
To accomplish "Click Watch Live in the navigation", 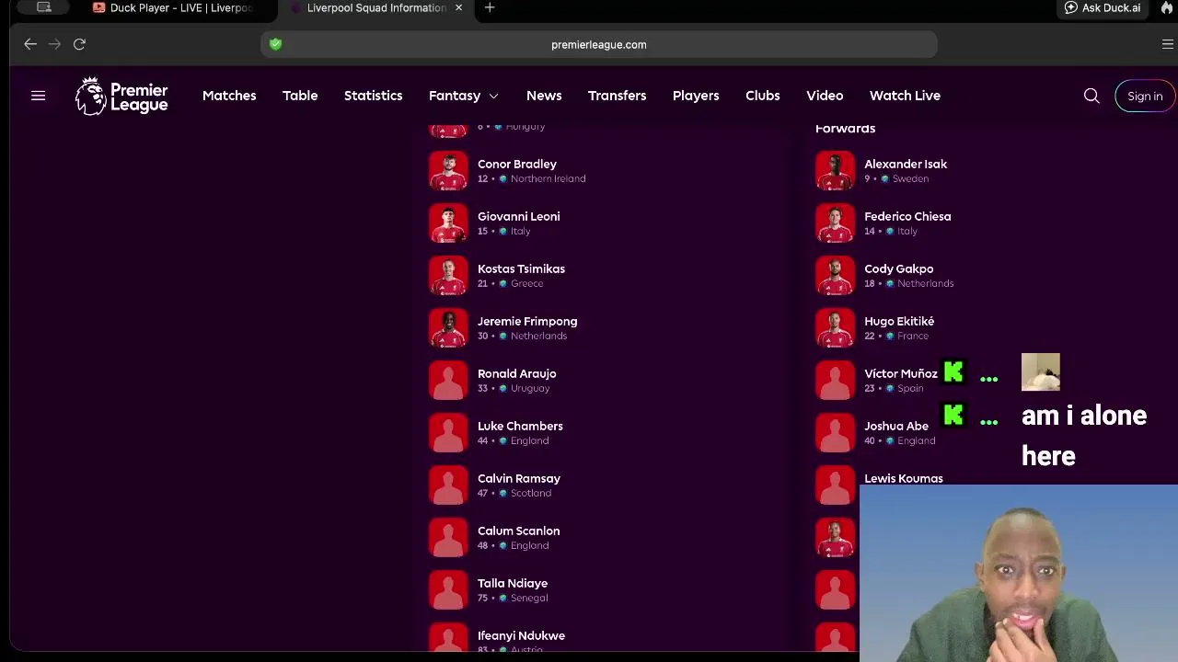I will point(905,96).
